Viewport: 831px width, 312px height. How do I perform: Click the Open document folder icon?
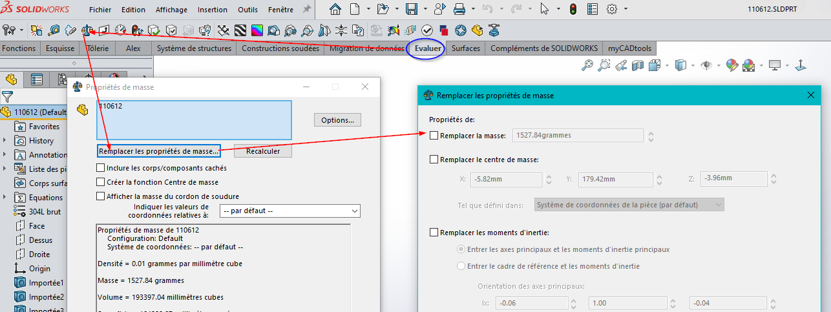point(383,9)
